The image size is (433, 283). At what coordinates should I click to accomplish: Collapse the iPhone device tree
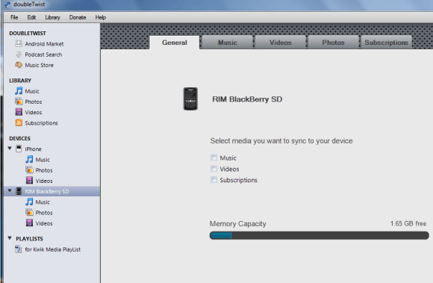pyautogui.click(x=10, y=149)
